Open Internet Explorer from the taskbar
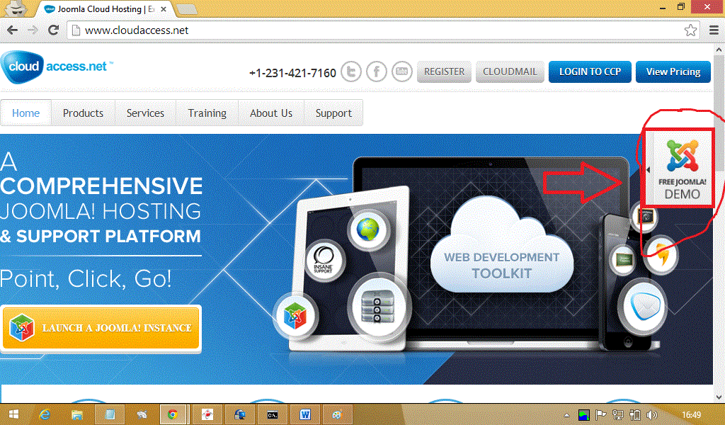Image resolution: width=725 pixels, height=425 pixels. pos(45,415)
